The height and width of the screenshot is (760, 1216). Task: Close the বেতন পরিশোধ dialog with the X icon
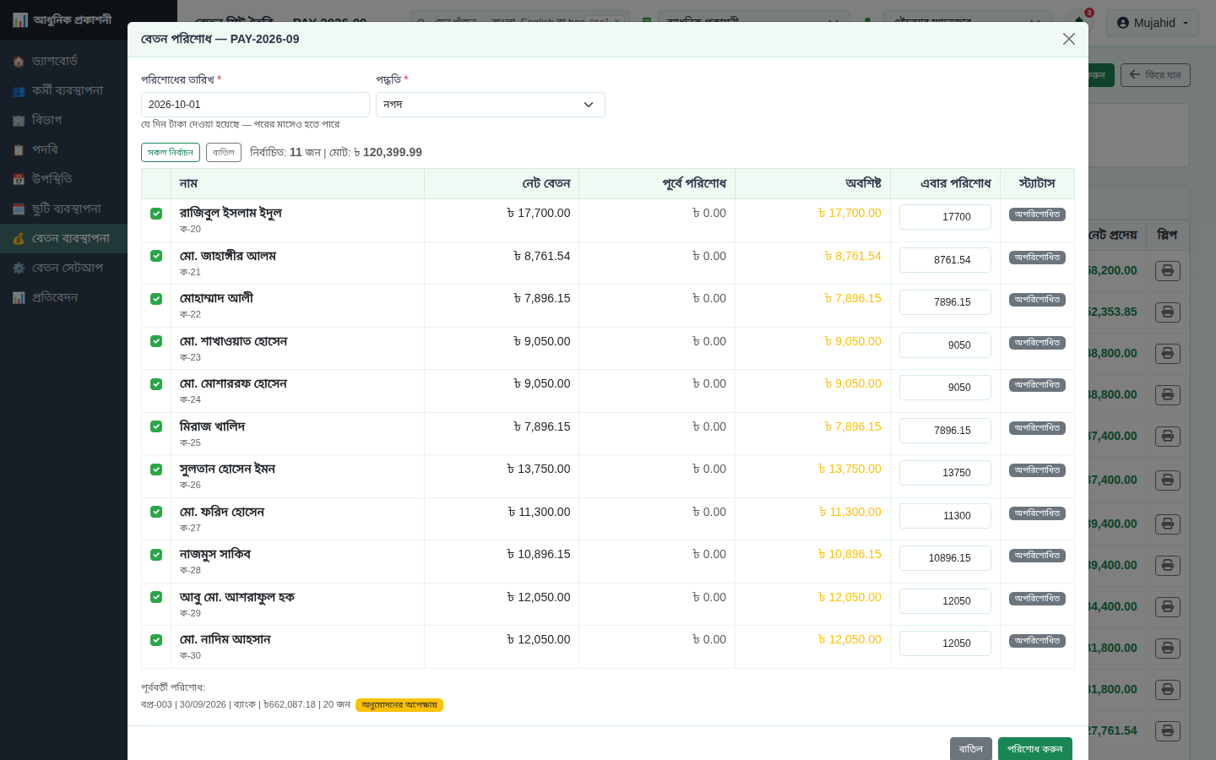[1069, 39]
